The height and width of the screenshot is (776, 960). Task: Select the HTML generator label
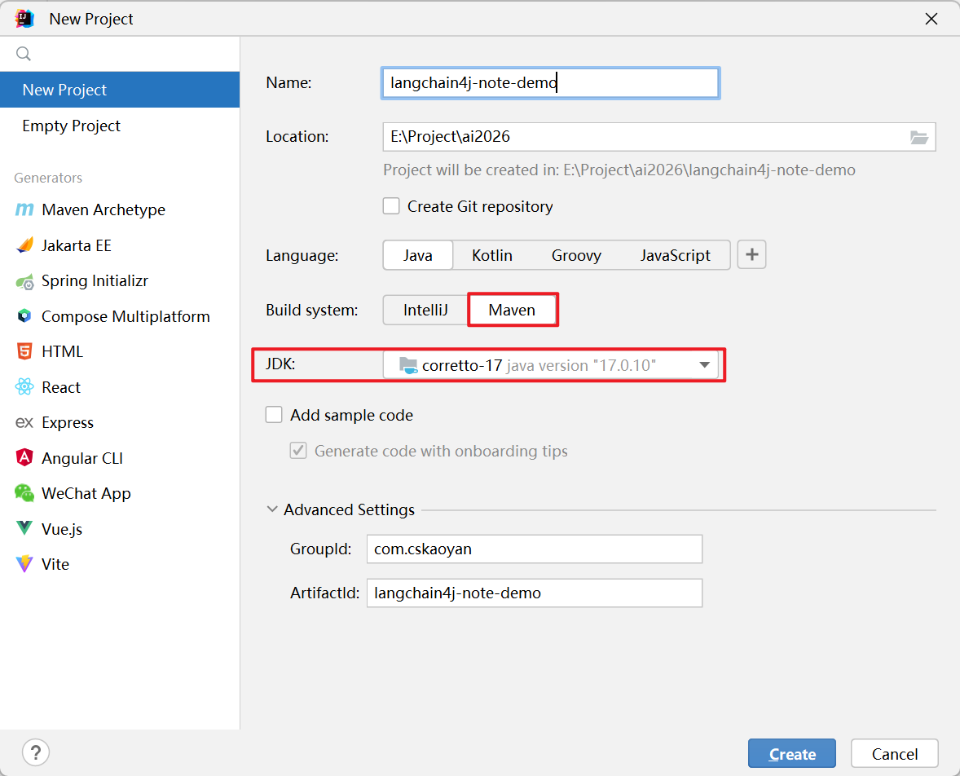[x=62, y=351]
